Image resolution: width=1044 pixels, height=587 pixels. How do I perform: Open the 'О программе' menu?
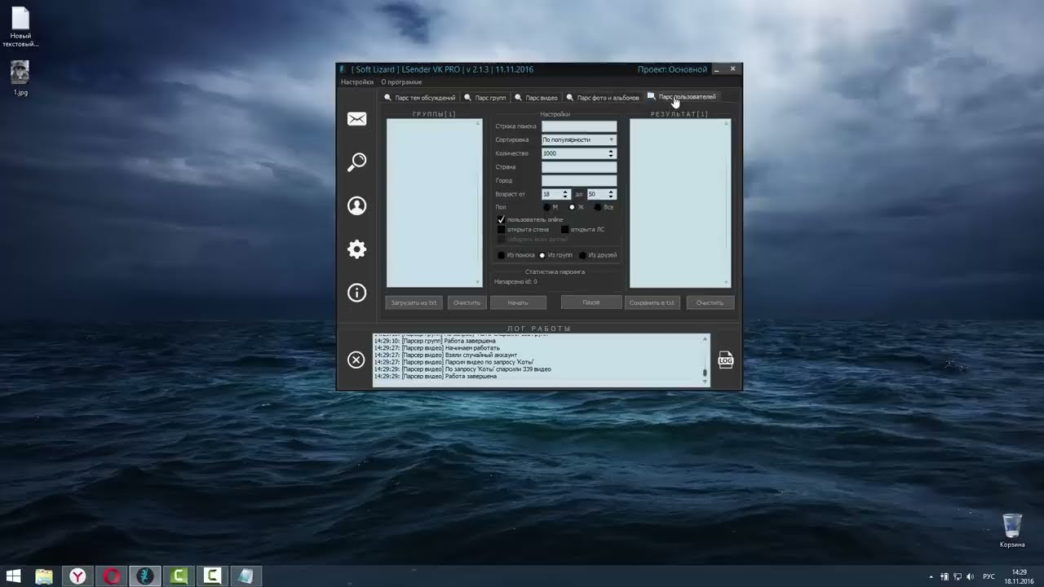pos(401,82)
